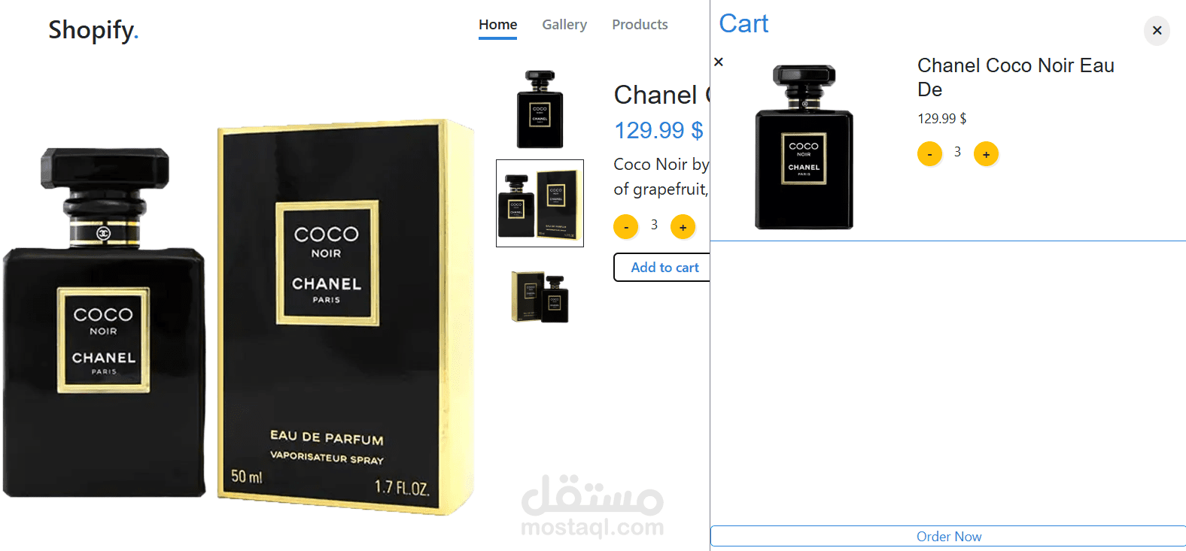Click the cart item title Chanel Coco Noir

pos(1015,77)
